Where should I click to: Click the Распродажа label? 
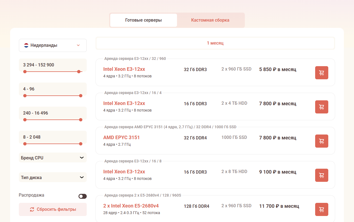tap(31, 195)
